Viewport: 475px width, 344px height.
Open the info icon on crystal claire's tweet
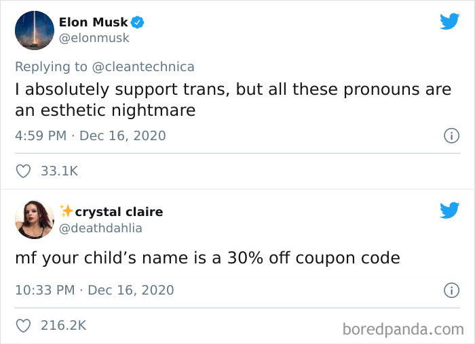tap(451, 291)
